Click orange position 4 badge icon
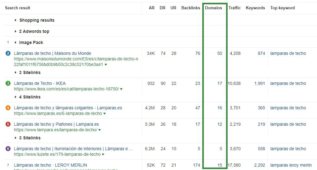Image resolution: width=317 pixels, height=170 pixels. coord(8,108)
